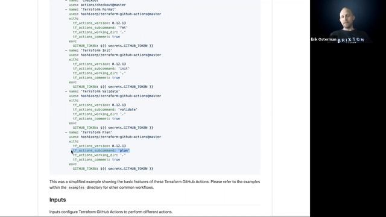Click the highlighted tf_actions_subcommand: 'plan' line

101,150
